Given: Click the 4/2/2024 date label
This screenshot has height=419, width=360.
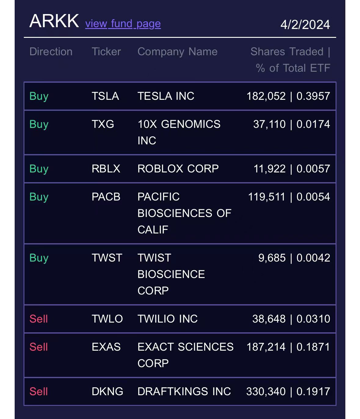Looking at the screenshot, I should pos(305,24).
